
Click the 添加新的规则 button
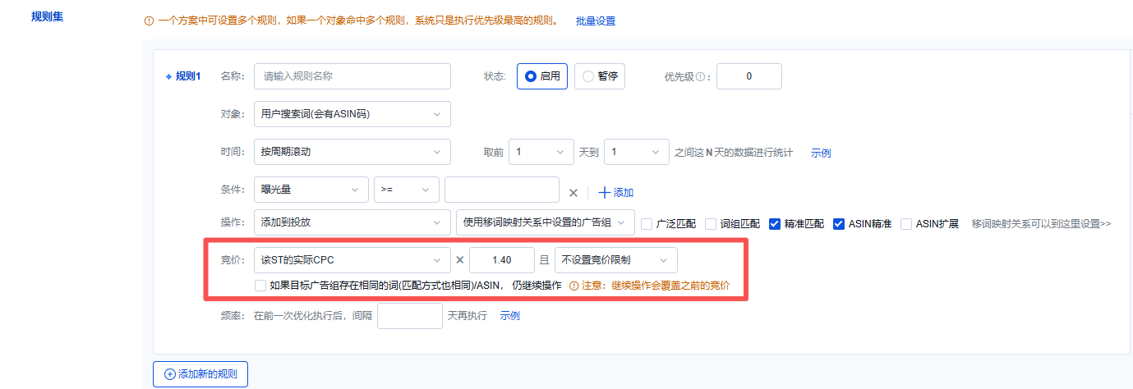coord(200,373)
